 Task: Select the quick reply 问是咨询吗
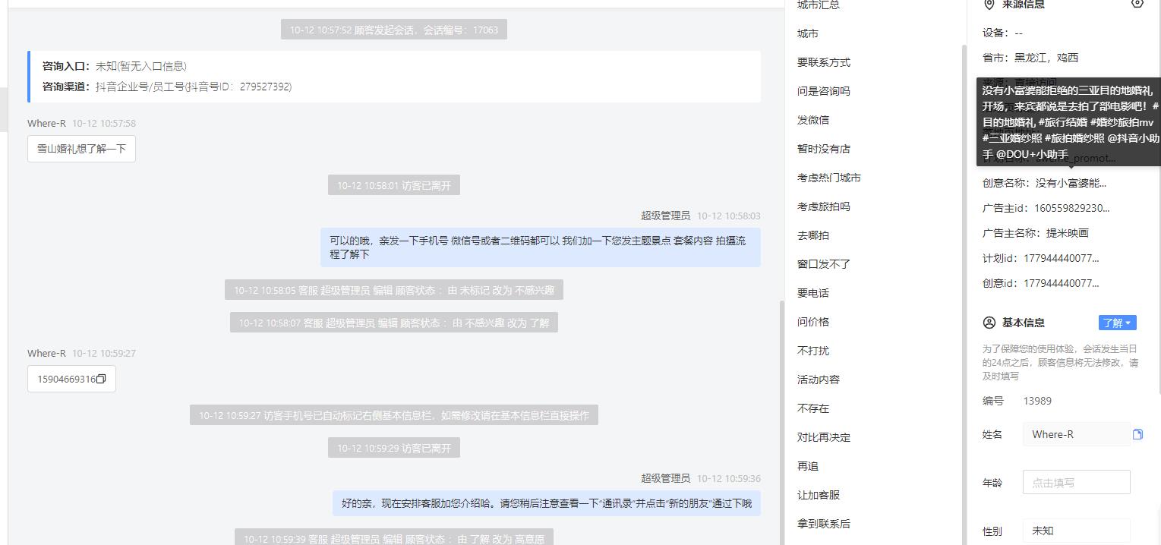click(824, 91)
